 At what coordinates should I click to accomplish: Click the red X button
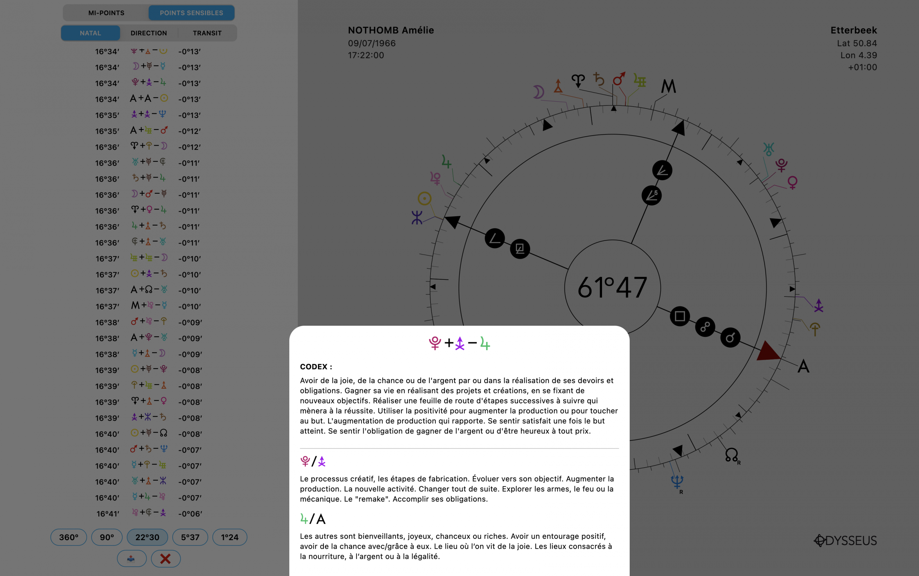(165, 558)
